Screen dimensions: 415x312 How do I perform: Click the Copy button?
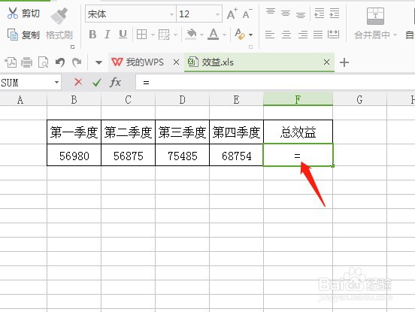(23, 35)
